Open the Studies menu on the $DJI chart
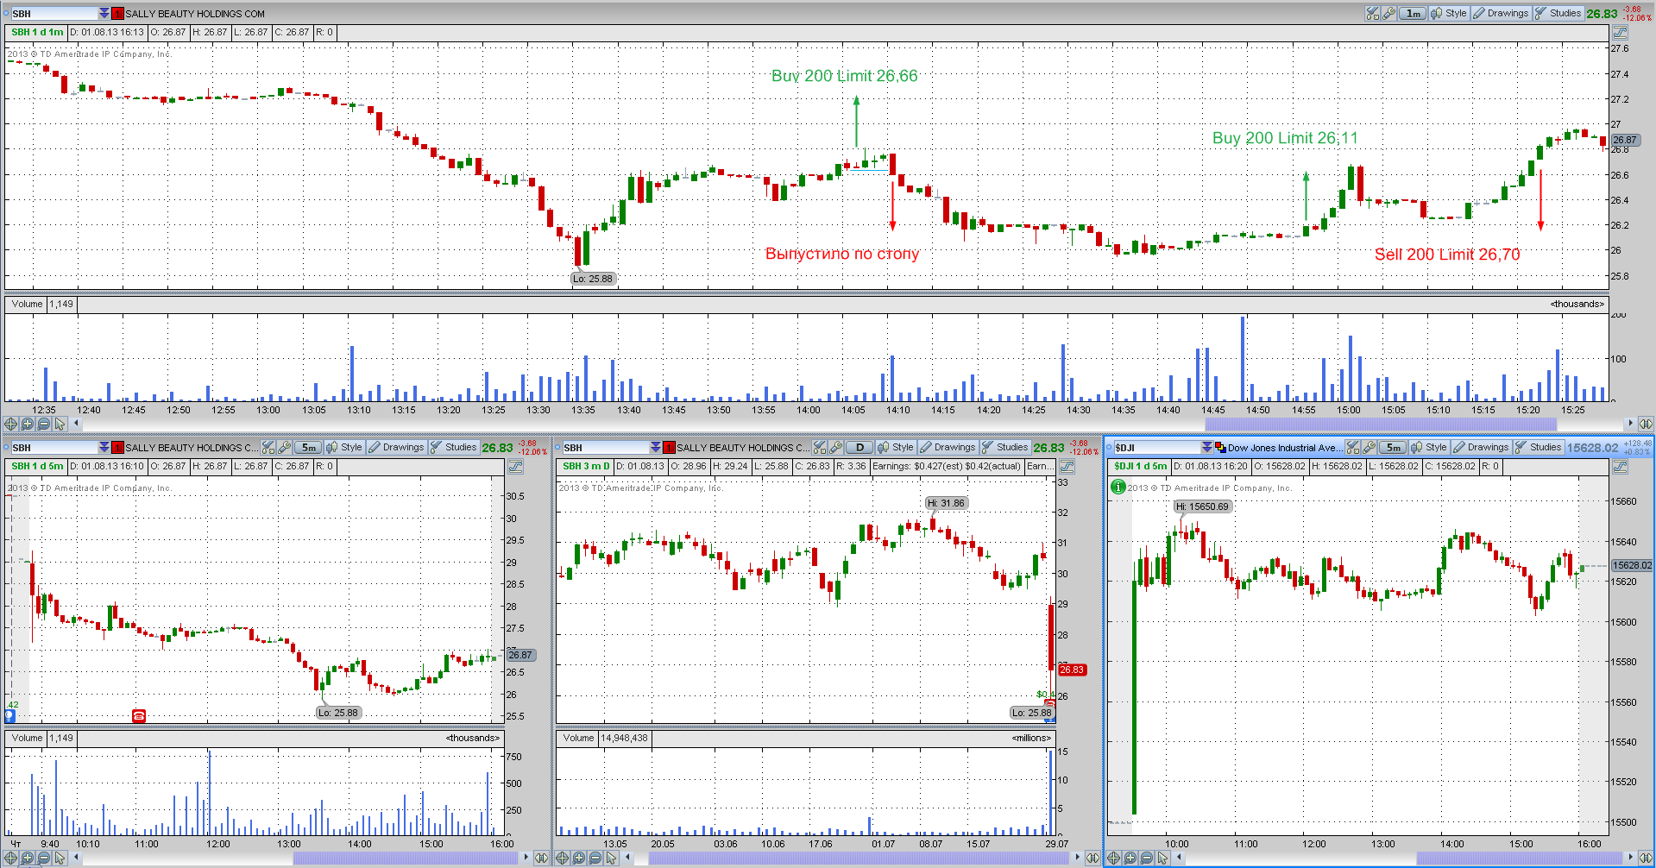The height and width of the screenshot is (868, 1656). click(x=1538, y=447)
